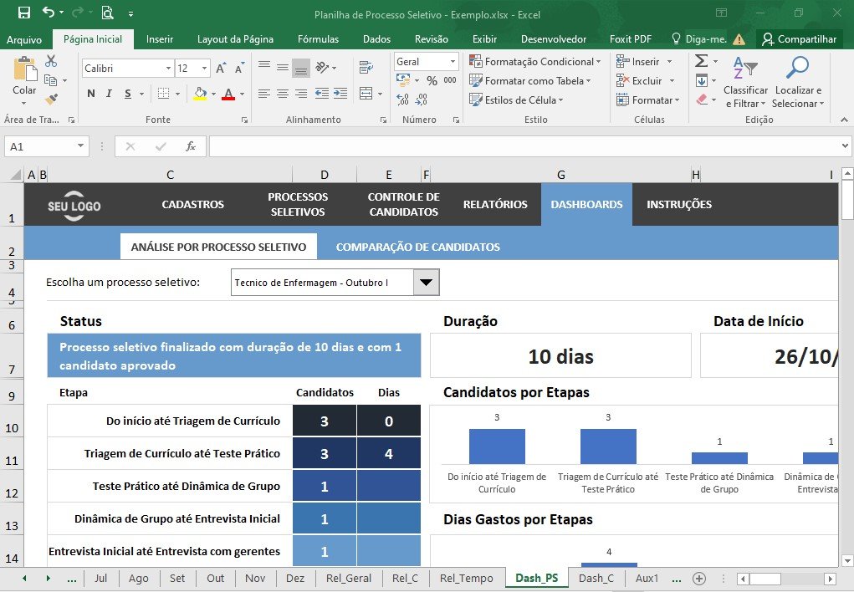Change text orientation icon
Screen dimensions: 854x592
322,67
